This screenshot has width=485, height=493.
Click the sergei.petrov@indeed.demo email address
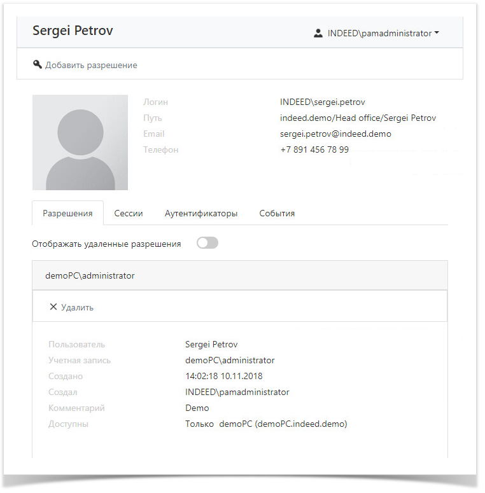(335, 134)
